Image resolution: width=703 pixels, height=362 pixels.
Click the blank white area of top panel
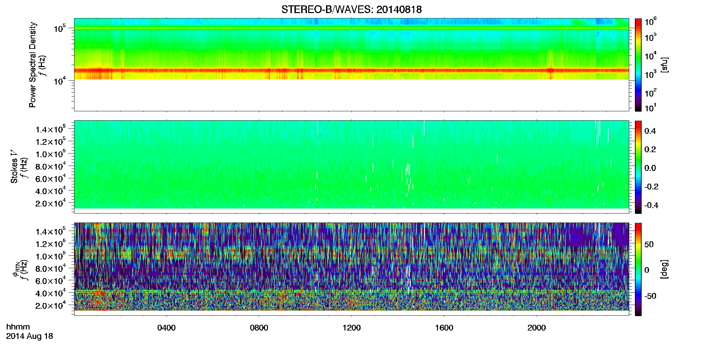pos(351,95)
